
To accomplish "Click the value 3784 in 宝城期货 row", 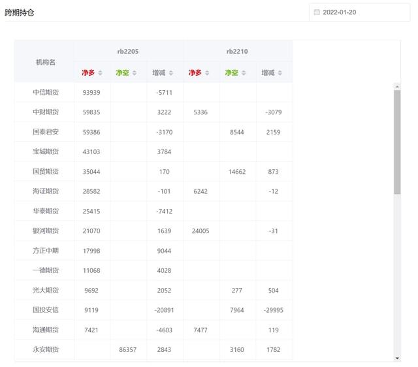I will coord(164,152).
